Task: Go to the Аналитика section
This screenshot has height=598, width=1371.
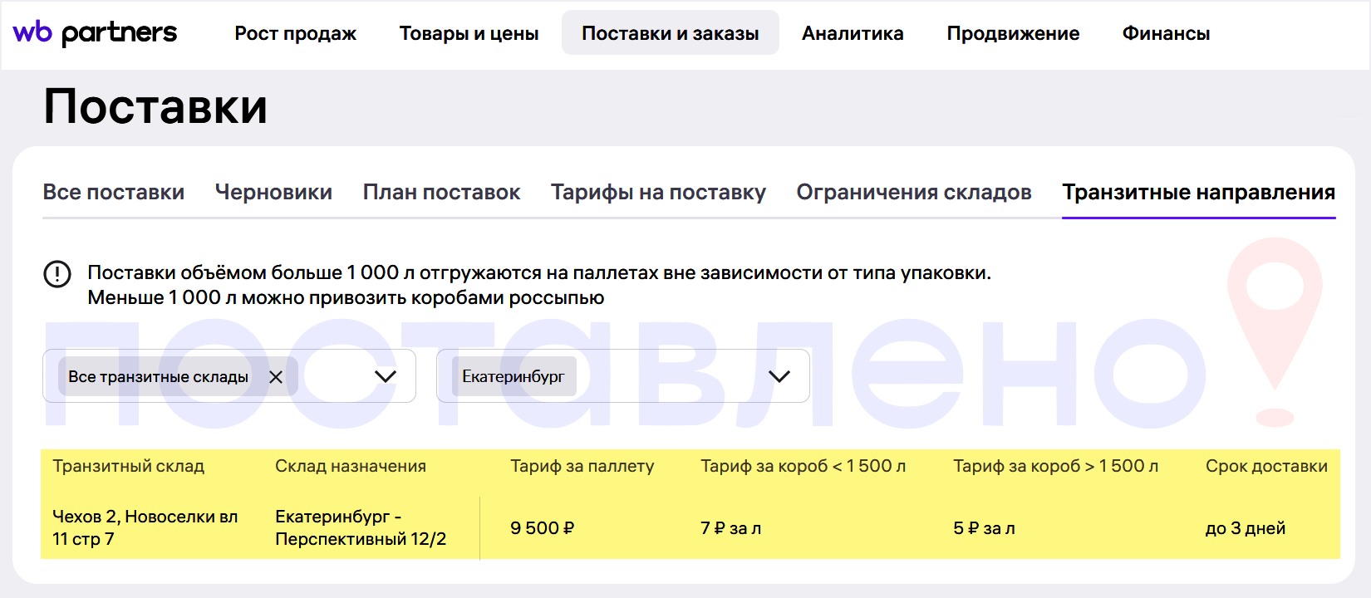Action: click(853, 33)
